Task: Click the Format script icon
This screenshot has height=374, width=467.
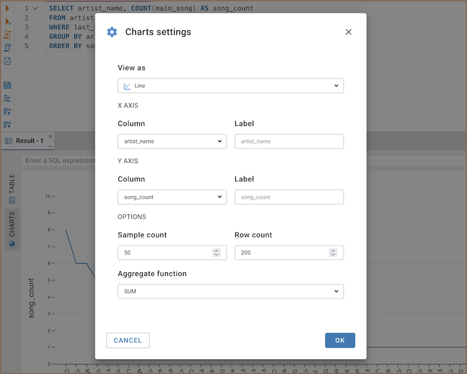Action: 8,98
